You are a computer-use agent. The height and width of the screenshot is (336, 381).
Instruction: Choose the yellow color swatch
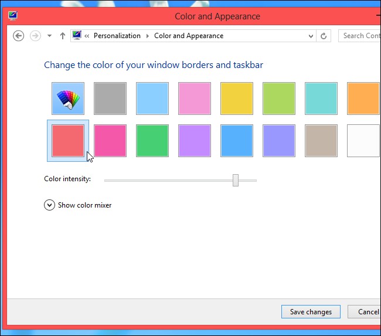click(x=237, y=99)
